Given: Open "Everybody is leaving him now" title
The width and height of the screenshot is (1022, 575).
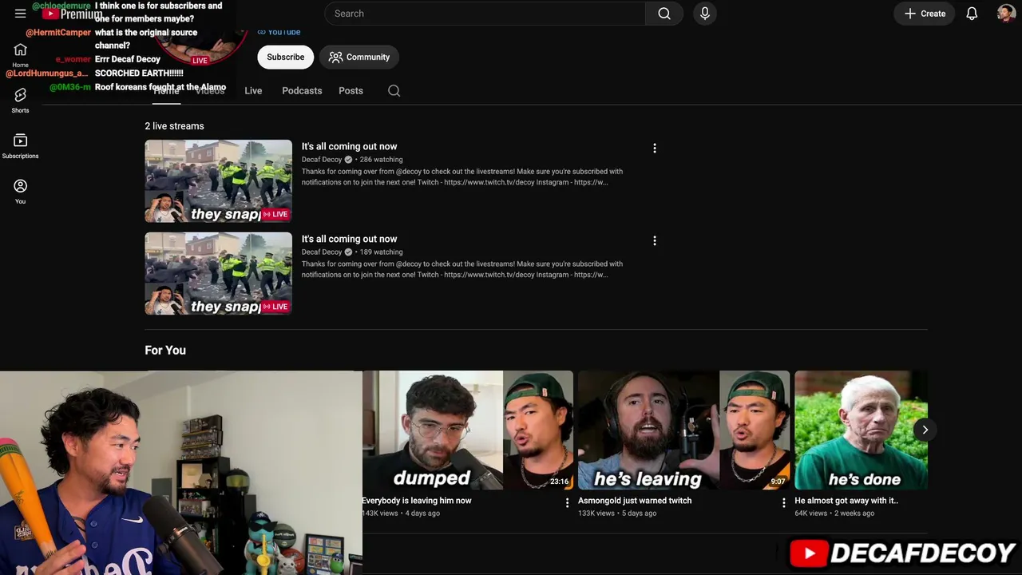Looking at the screenshot, I should (x=417, y=501).
